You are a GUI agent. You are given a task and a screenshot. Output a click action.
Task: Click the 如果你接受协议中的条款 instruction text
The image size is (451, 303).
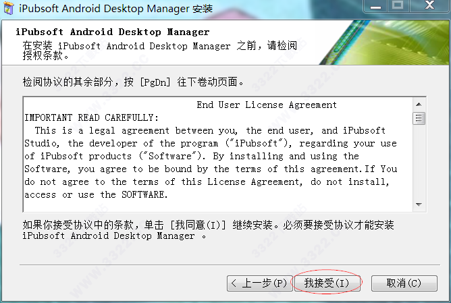[208, 230]
